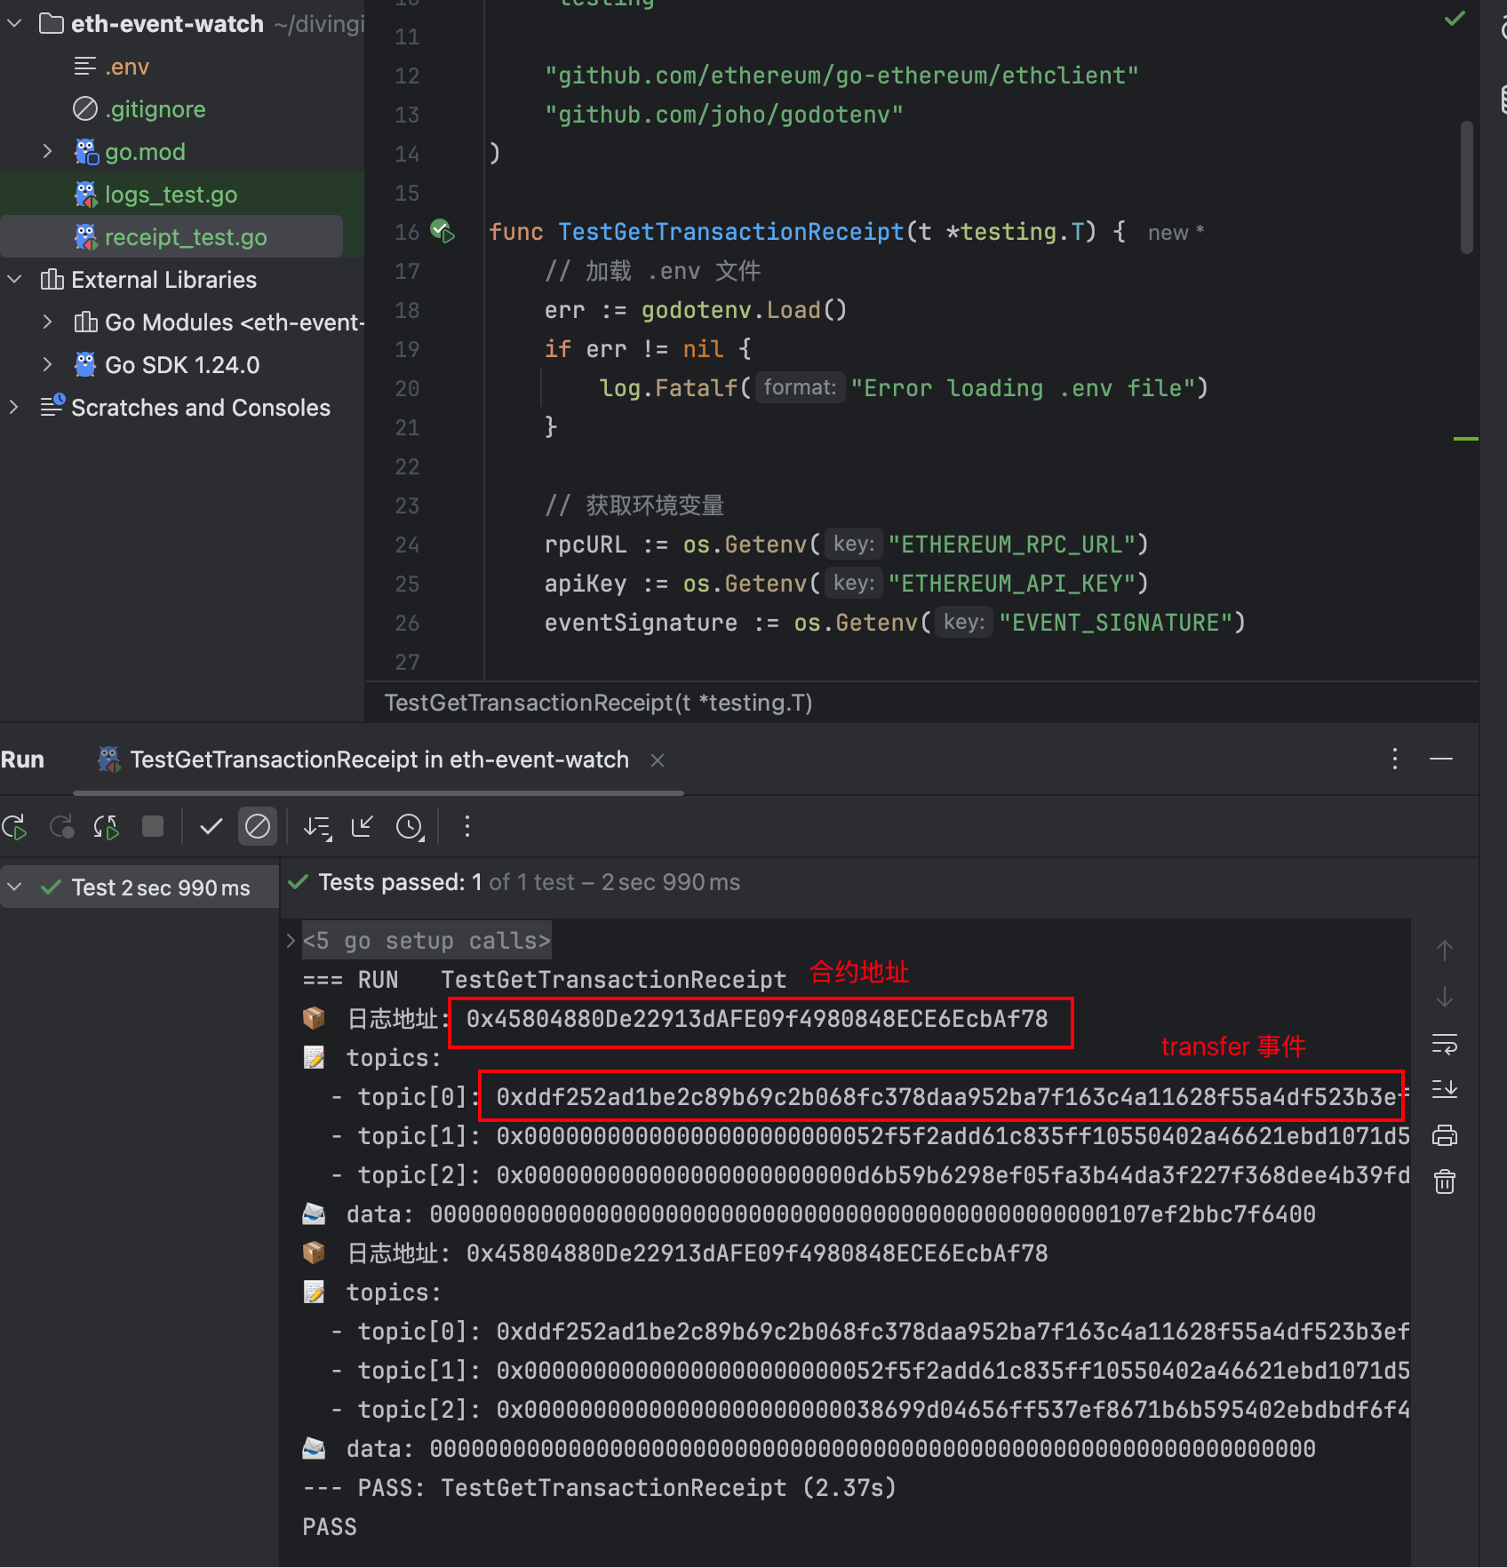Collapse the External Libraries node
Image resolution: width=1507 pixels, height=1567 pixels.
(14, 280)
